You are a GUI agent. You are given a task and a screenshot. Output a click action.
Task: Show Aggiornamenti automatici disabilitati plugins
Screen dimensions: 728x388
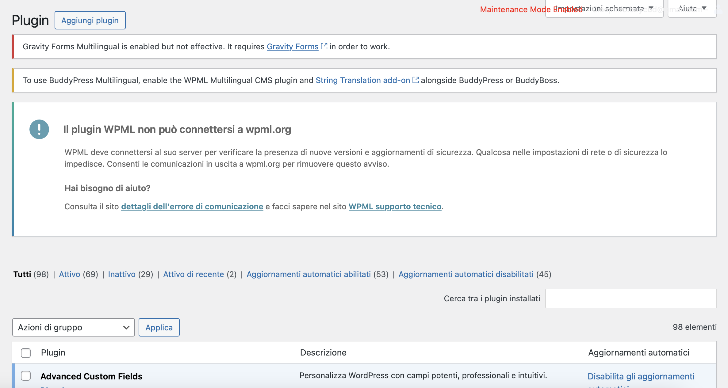click(x=466, y=274)
